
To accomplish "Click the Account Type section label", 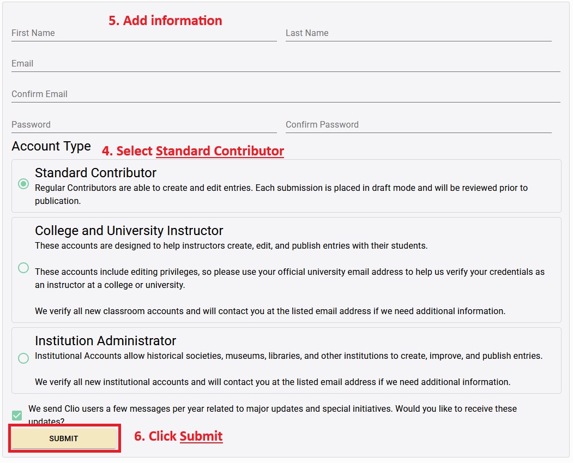I will pos(51,147).
